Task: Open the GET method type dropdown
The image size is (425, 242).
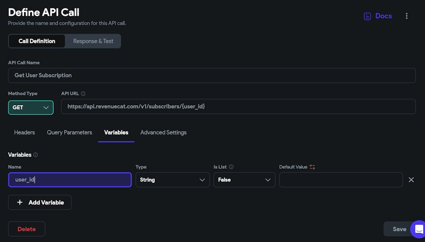Action: tap(31, 108)
